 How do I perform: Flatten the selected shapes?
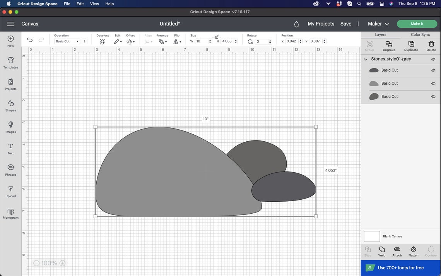[413, 250]
